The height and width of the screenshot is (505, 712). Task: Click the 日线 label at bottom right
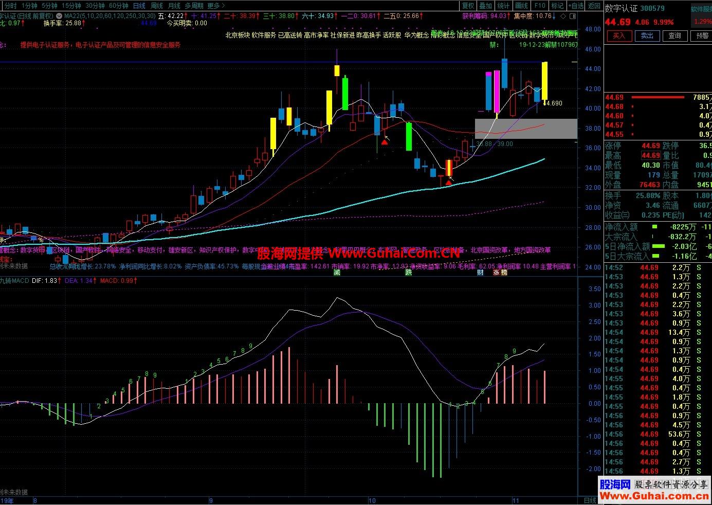[x=590, y=500]
